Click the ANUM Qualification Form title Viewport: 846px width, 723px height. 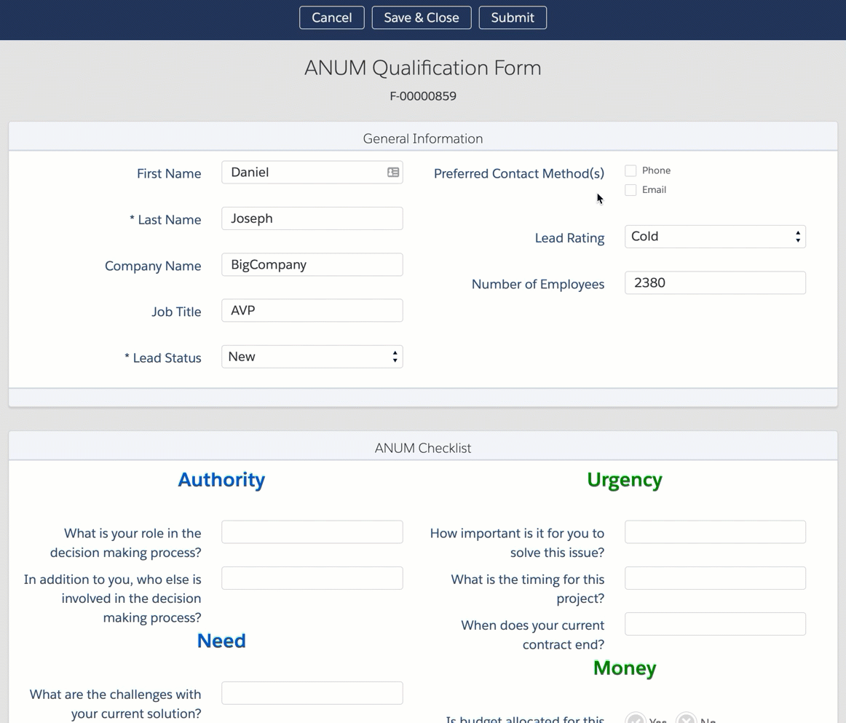click(423, 68)
